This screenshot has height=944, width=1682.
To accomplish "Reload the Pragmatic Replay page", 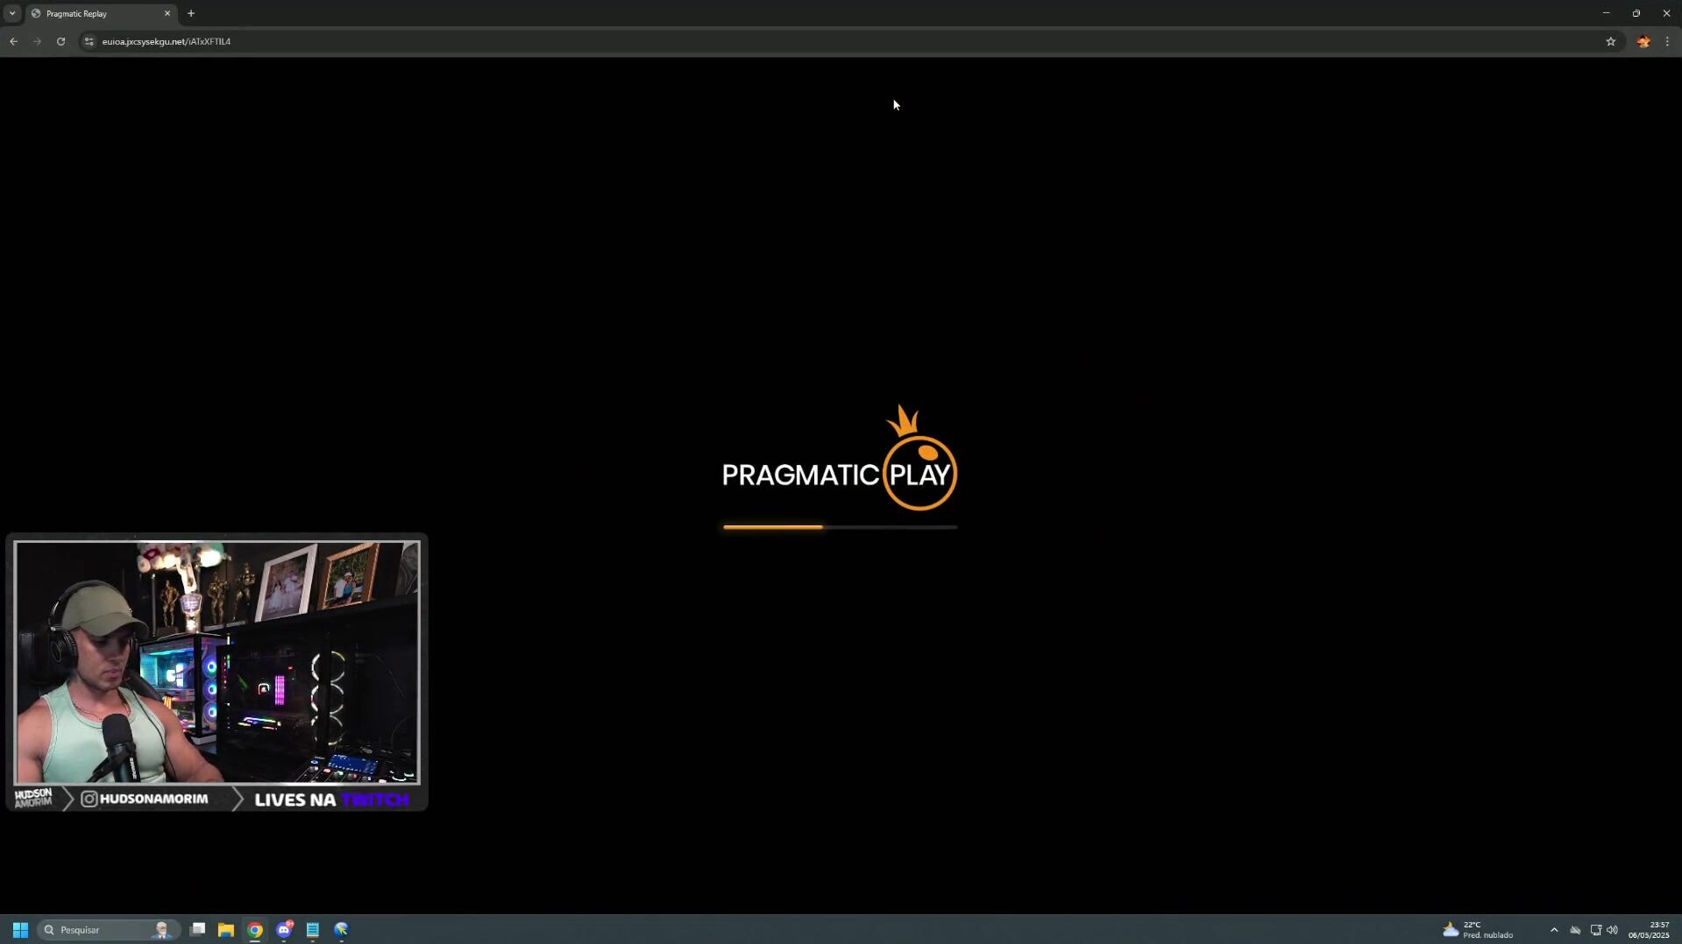I will (60, 41).
